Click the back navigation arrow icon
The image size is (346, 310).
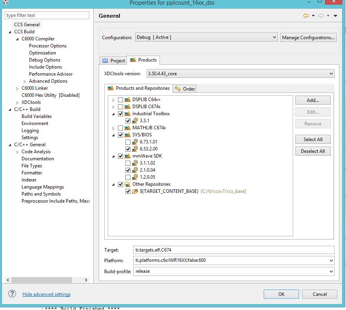[306, 16]
